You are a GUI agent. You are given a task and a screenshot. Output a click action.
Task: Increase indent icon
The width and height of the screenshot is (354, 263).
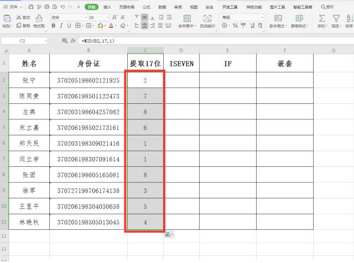pyautogui.click(x=169, y=17)
